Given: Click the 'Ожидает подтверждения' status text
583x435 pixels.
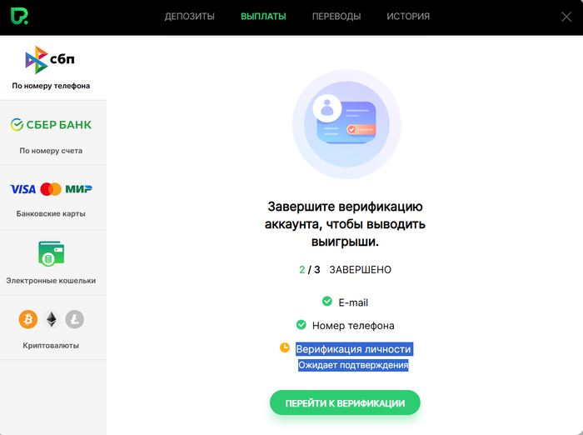Looking at the screenshot, I should pyautogui.click(x=353, y=365).
